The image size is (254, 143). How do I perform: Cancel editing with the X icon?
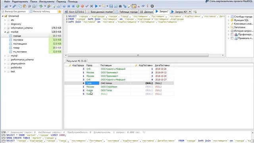(91, 6)
